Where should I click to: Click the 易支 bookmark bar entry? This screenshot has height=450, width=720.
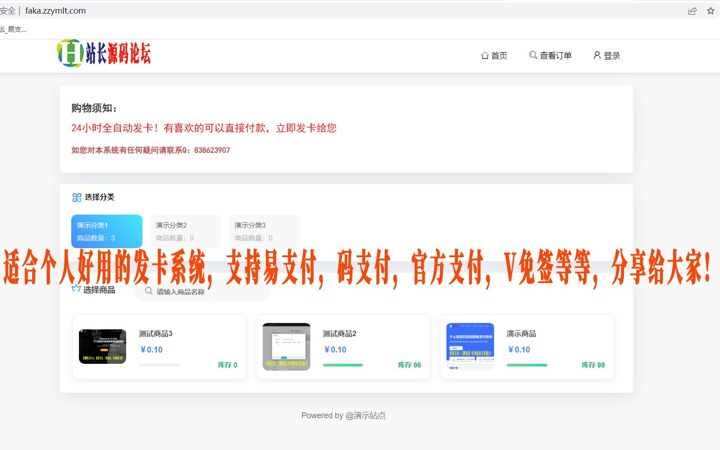14,29
